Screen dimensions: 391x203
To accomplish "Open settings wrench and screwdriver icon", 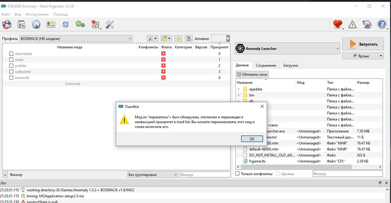I will [110, 25].
